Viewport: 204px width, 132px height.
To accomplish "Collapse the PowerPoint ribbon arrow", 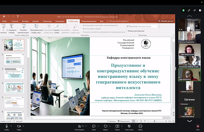I will pyautogui.click(x=173, y=35).
